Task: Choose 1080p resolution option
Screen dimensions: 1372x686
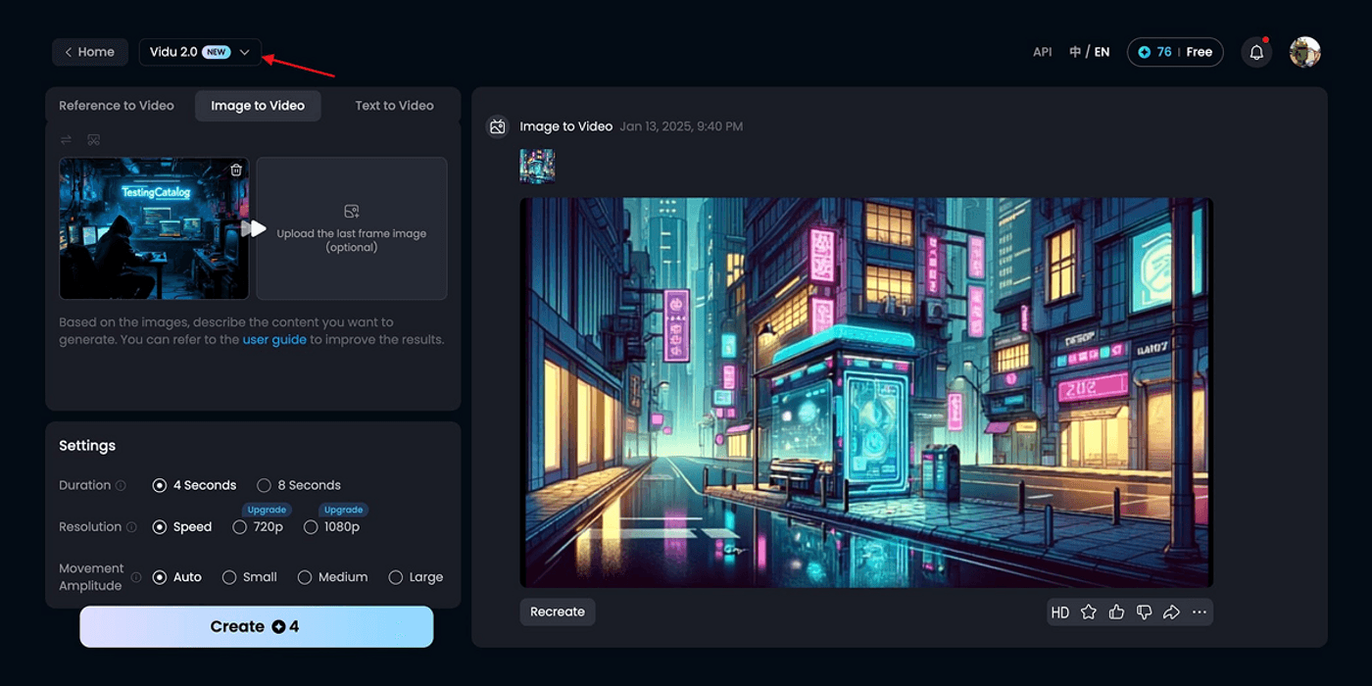Action: click(311, 527)
